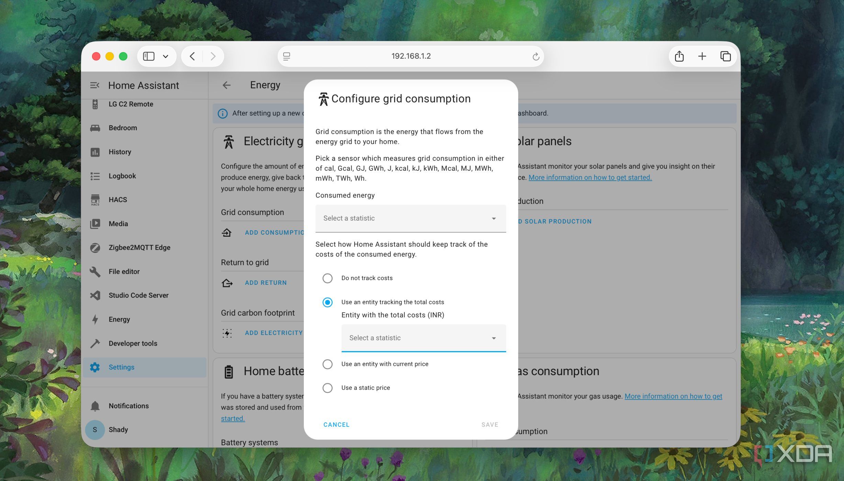Go forward in Safari history
Screen dimensions: 844x481
(213, 56)
